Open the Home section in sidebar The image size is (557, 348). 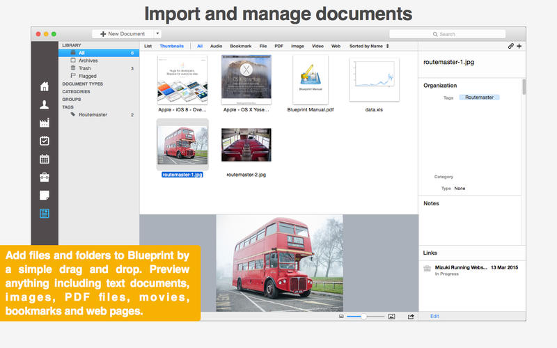[x=45, y=86]
